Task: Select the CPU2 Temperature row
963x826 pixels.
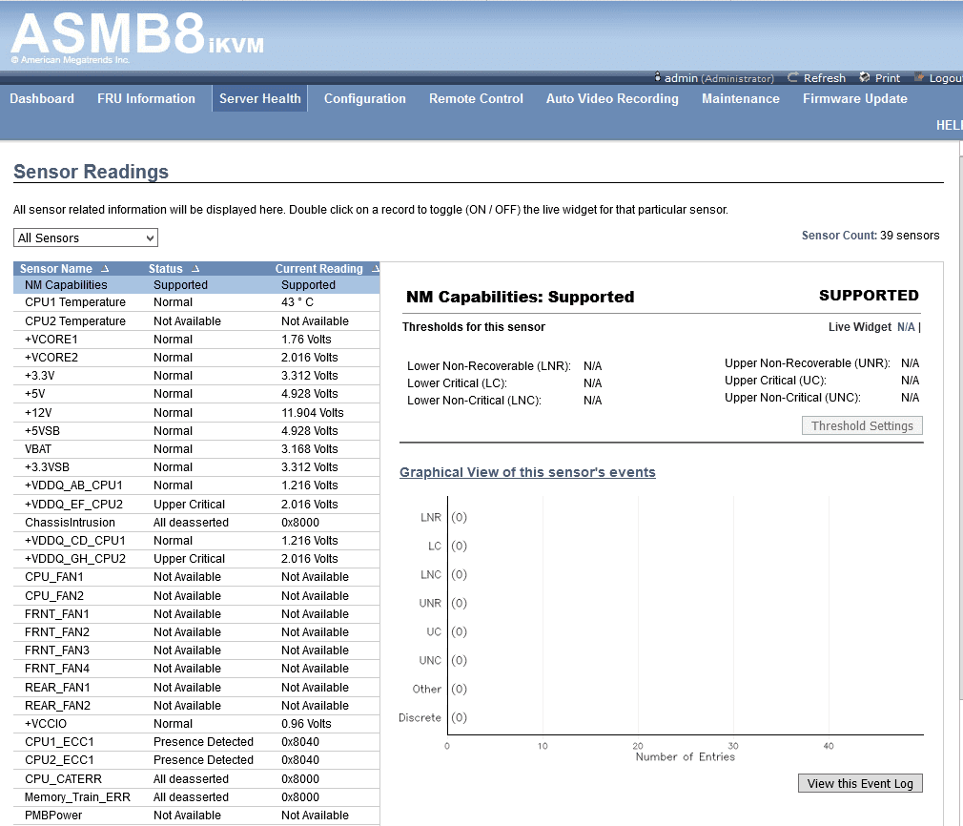Action: pos(196,320)
